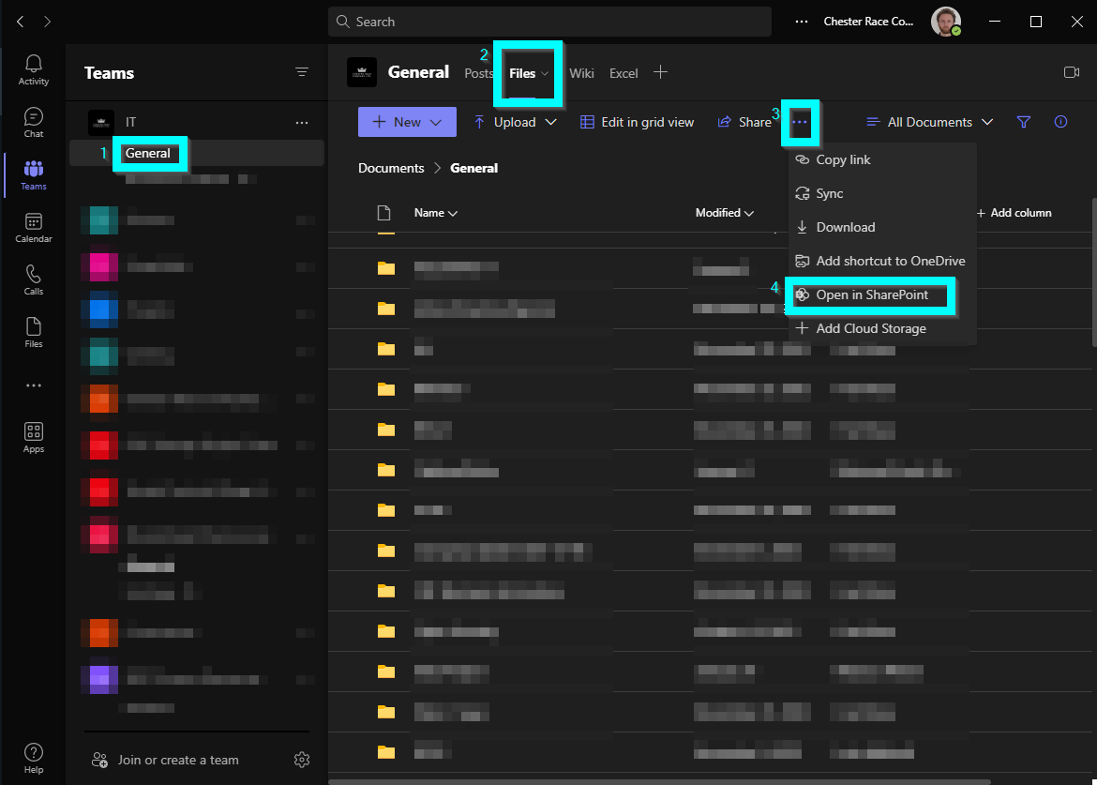Screen dimensions: 1097x785
Task: Open Help at the bottom of the rail
Action: pyautogui.click(x=33, y=759)
